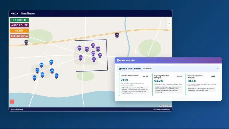Select map marker 4110
This screenshot has width=229, height=129.
[81, 58]
